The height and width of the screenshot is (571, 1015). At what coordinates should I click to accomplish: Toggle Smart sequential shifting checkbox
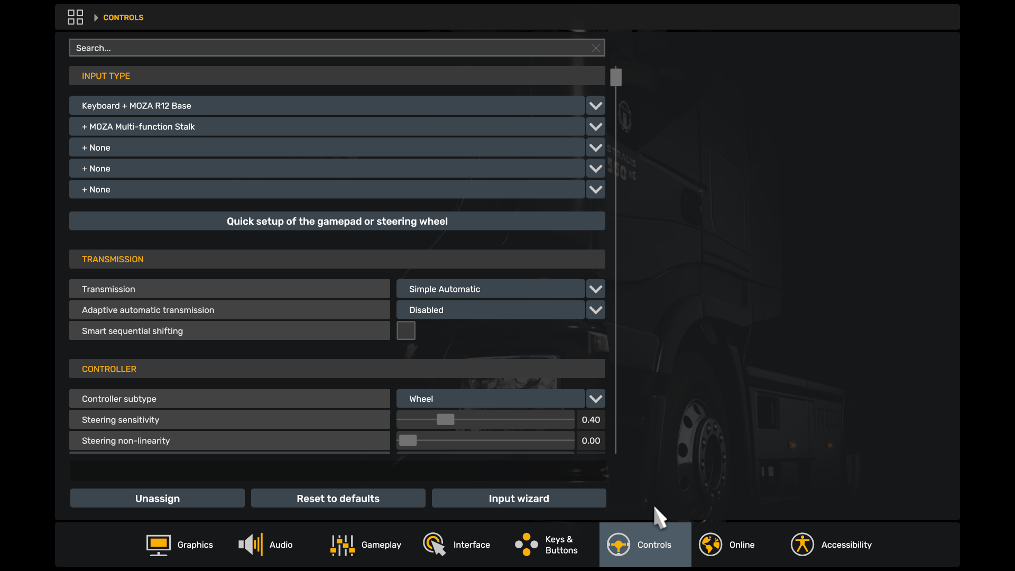coord(406,331)
